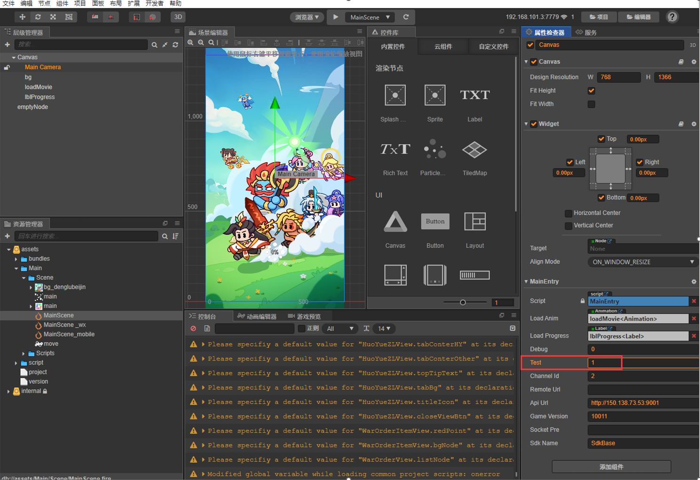Open the Align Mode dropdown
This screenshot has width=700, height=480.
[x=643, y=262]
